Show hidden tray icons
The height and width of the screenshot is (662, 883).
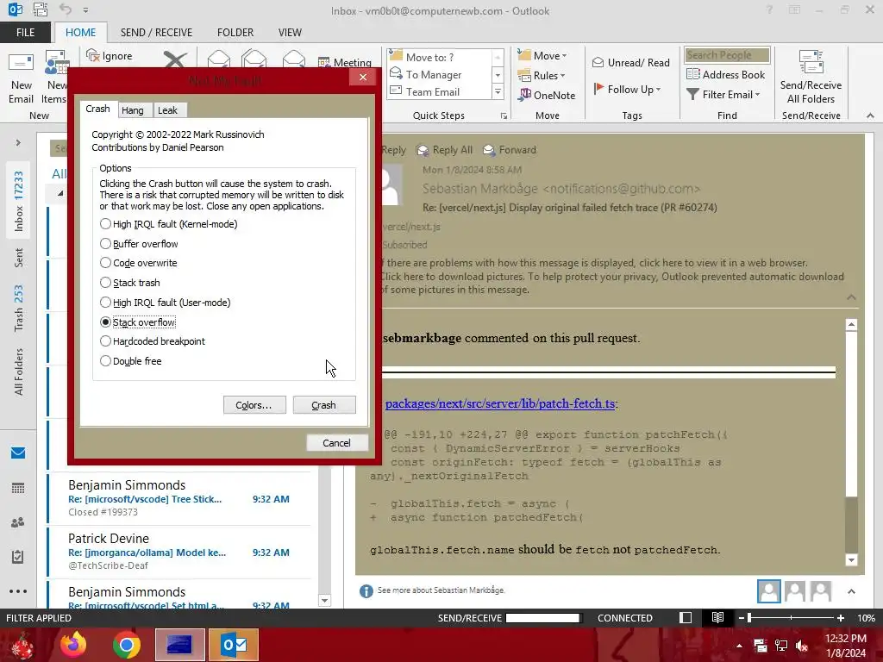point(739,646)
